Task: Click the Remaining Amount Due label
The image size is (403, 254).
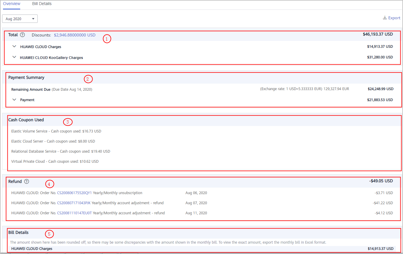Action: (x=31, y=89)
